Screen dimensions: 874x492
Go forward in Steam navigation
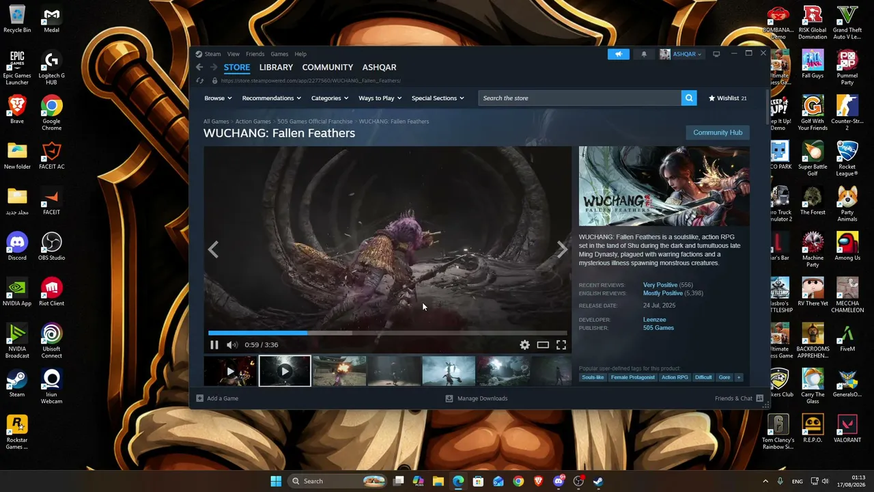(214, 67)
